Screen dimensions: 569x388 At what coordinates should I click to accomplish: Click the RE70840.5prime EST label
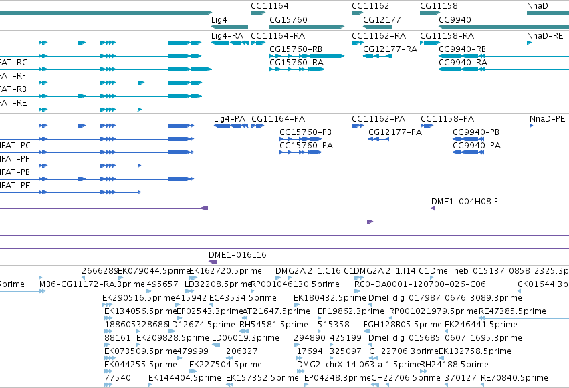click(515, 378)
